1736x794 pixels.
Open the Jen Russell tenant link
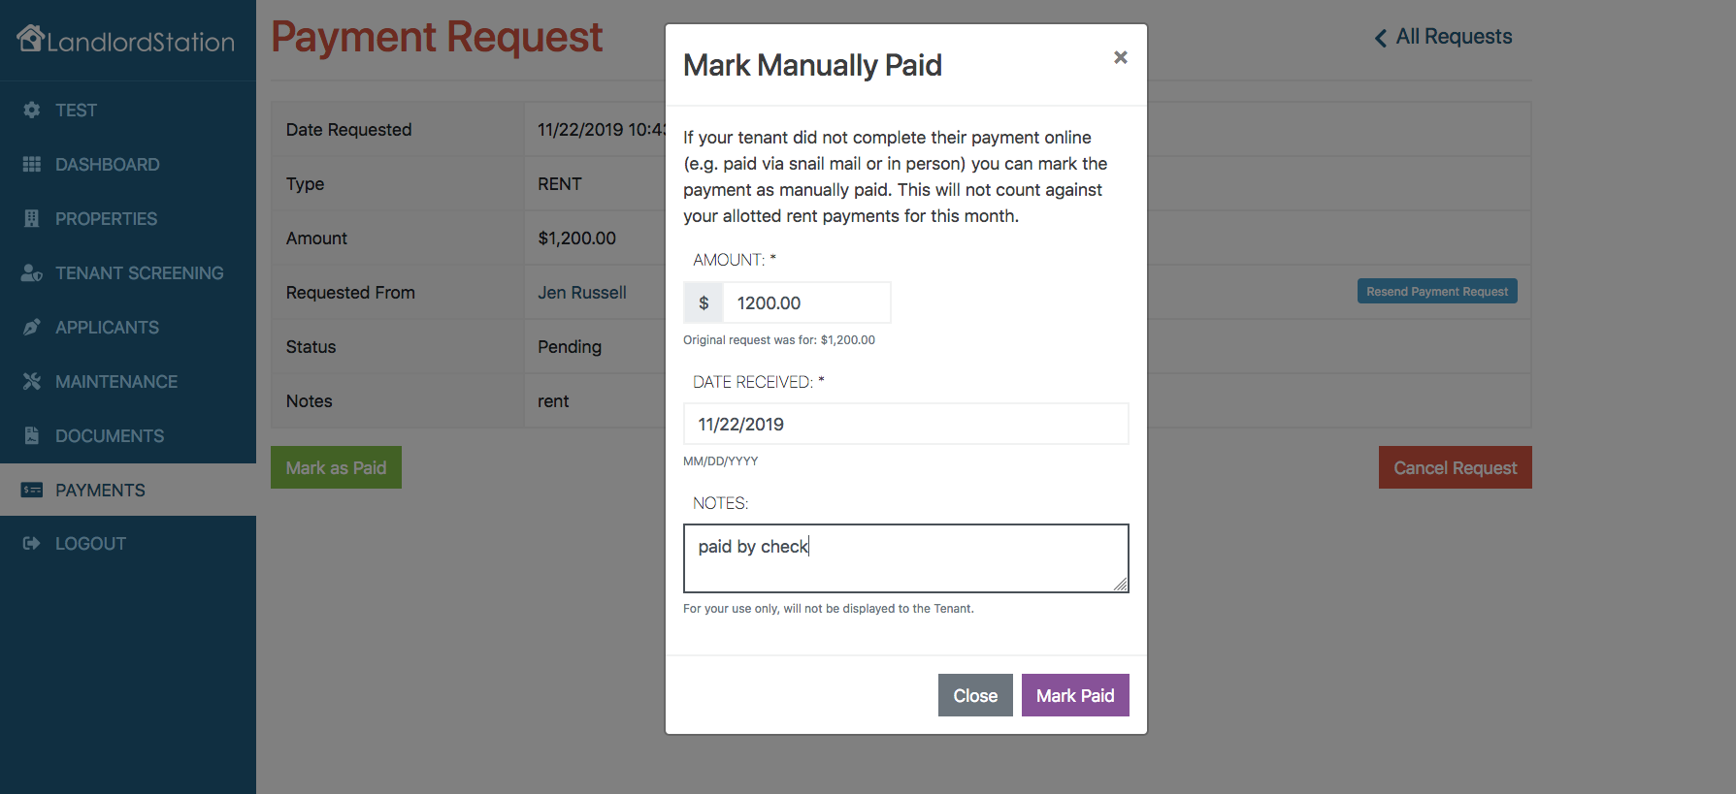(x=582, y=293)
